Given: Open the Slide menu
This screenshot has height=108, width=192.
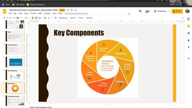Looking at the screenshot, I should tap(40, 13).
